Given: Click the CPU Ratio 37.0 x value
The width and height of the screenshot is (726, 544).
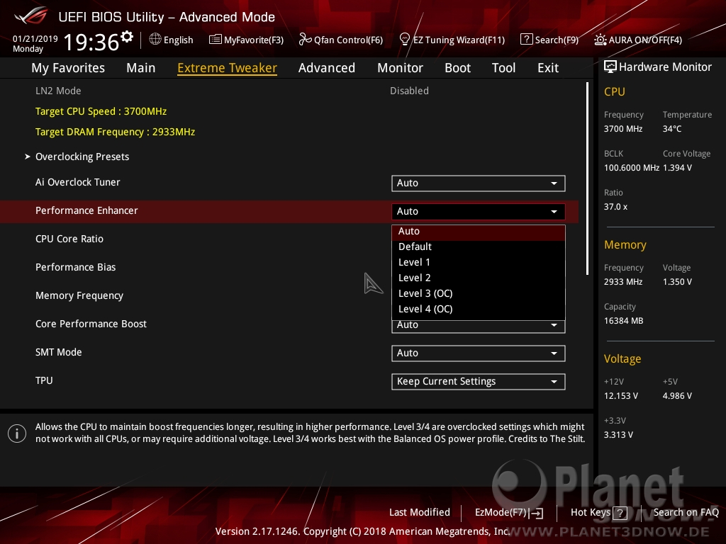Looking at the screenshot, I should (615, 207).
